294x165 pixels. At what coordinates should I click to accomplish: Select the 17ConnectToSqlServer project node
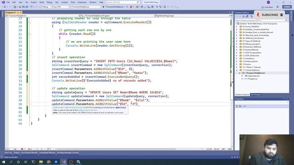point(255,73)
